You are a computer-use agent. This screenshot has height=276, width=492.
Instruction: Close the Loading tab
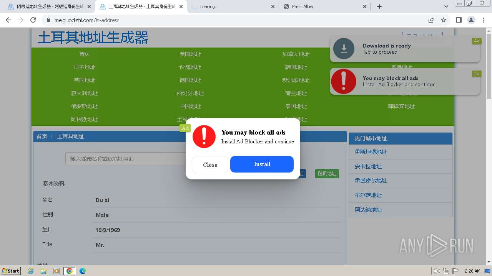[273, 7]
